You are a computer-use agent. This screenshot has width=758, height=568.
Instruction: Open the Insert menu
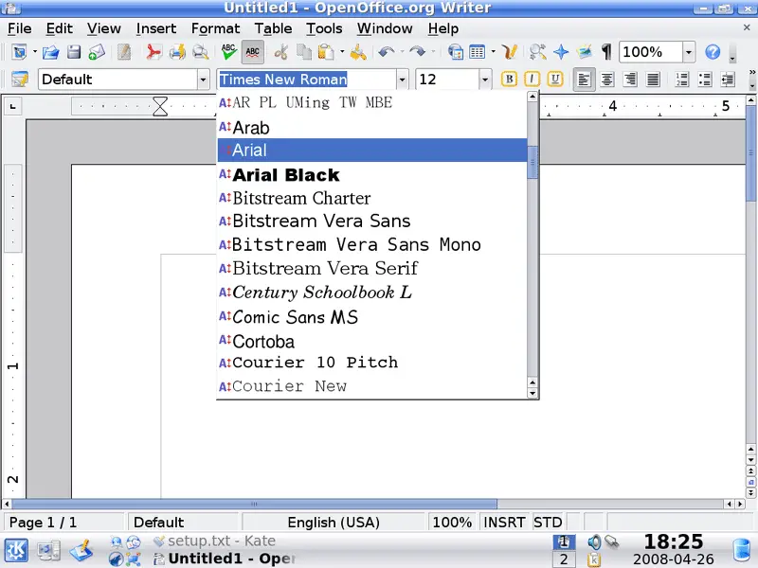155,28
